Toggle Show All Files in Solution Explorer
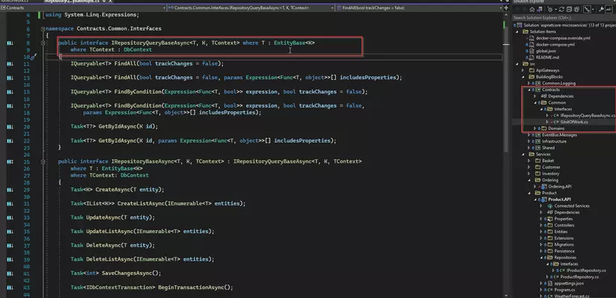This screenshot has height=298, width=616. click(576, 10)
